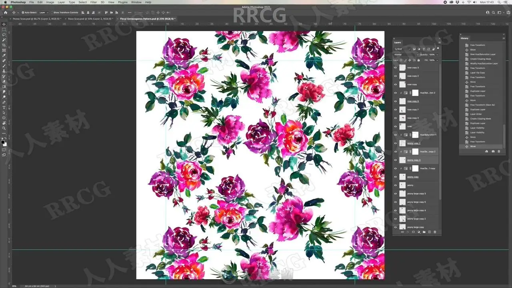Viewport: 512px width, 288px height.
Task: Select the Zoom tool
Action: 4,128
